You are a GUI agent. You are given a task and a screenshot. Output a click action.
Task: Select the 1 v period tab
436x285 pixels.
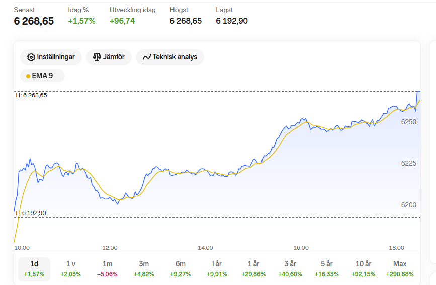coord(70,269)
